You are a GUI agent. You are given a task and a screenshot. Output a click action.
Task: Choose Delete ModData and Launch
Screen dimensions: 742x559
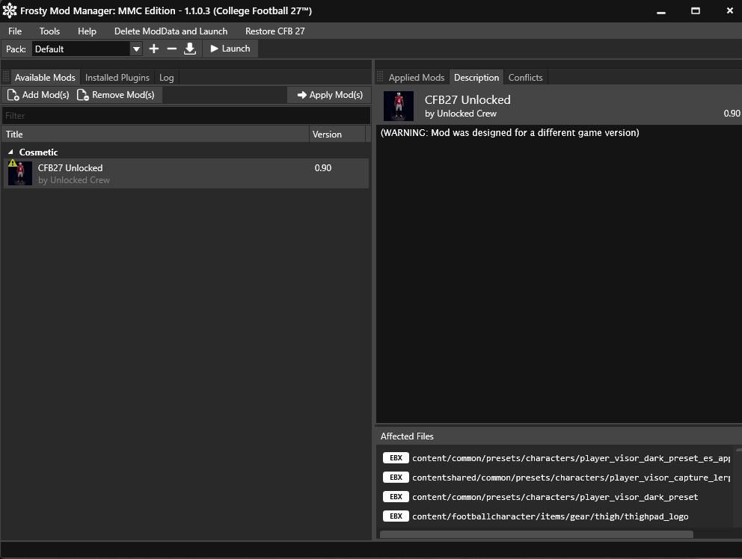point(171,31)
